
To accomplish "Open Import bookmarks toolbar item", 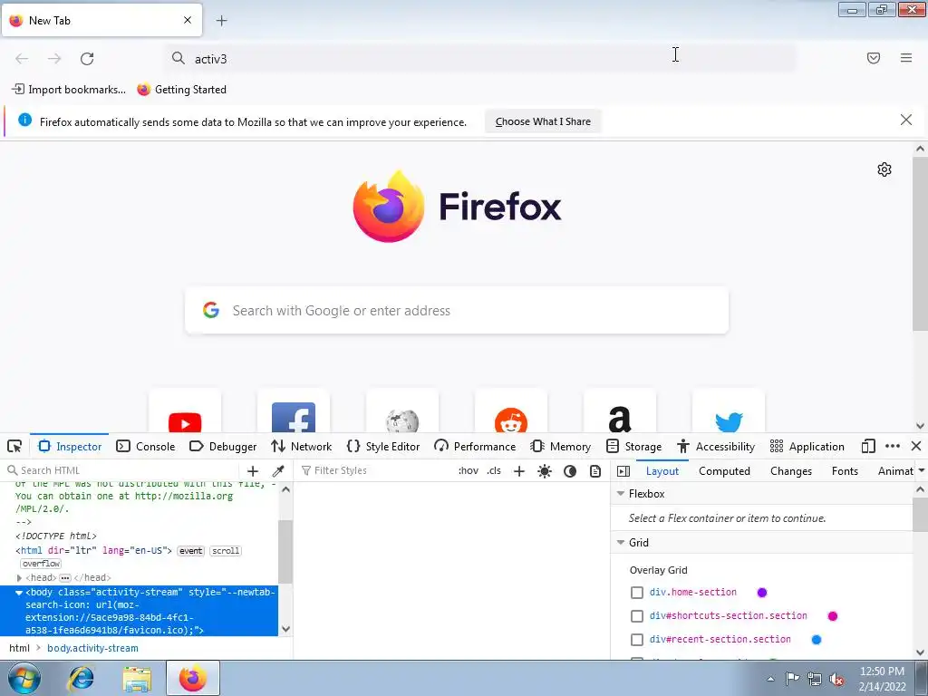I will tap(69, 90).
